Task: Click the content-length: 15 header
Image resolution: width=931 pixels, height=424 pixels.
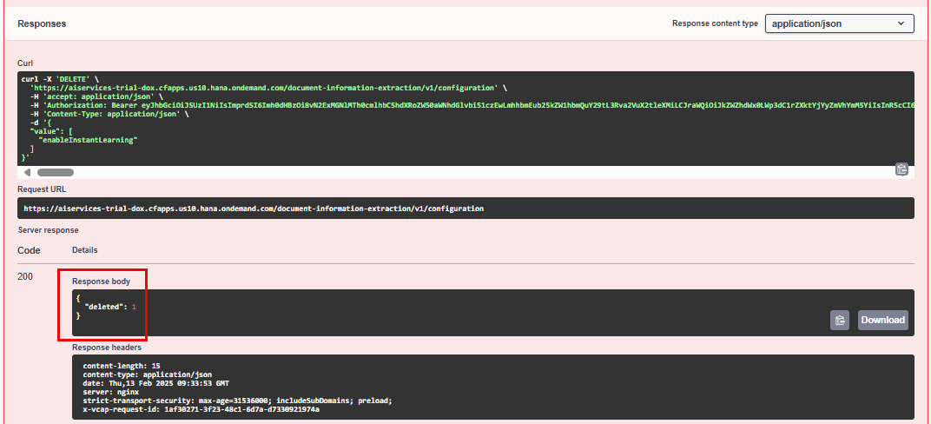Action: point(122,366)
